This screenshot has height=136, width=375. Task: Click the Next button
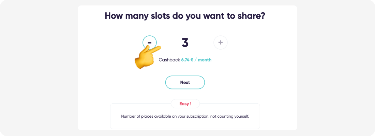(185, 82)
